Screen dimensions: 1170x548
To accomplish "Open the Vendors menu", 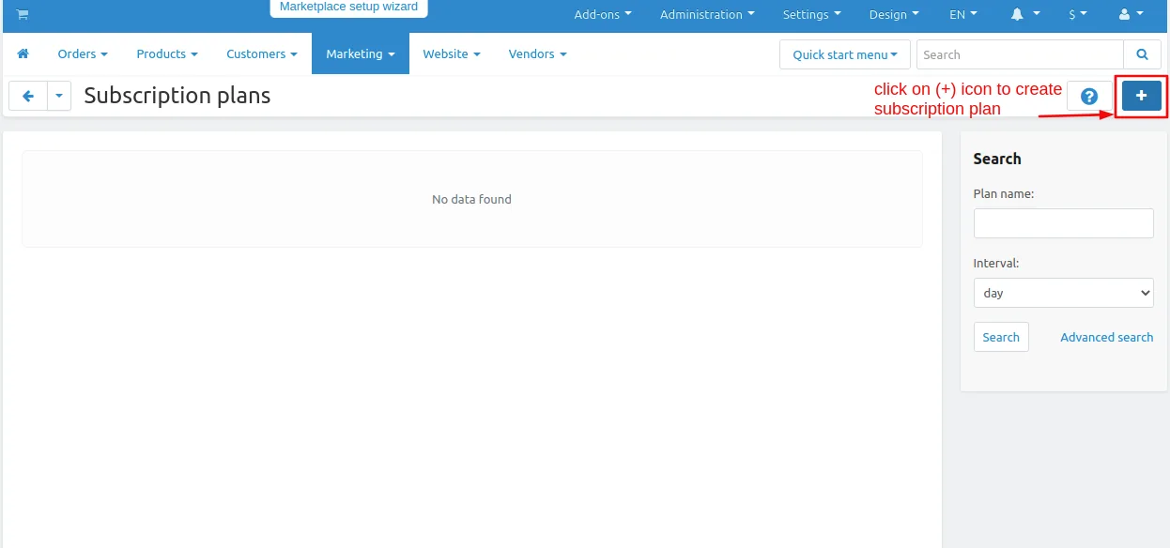I will [x=538, y=53].
